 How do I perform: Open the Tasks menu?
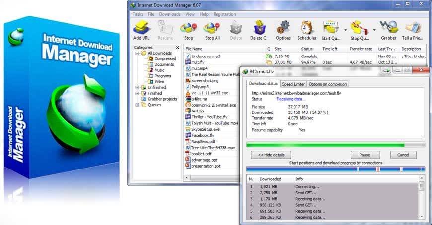click(138, 14)
